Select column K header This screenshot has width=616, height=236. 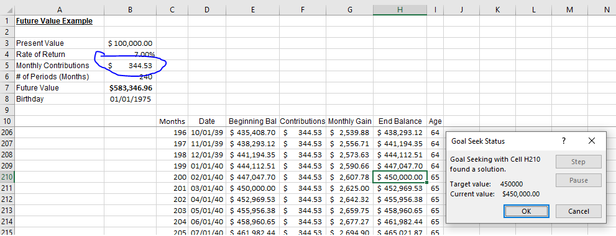point(497,10)
